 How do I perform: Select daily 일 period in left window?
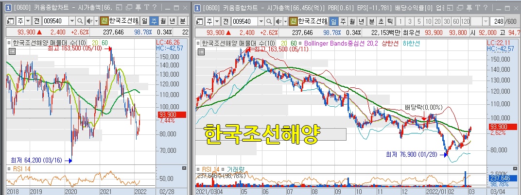point(144,21)
